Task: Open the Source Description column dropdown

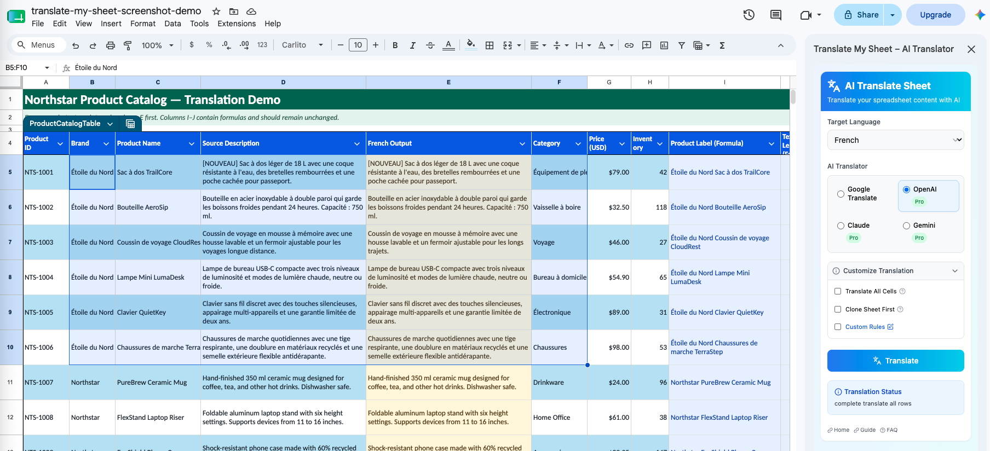Action: point(357,143)
